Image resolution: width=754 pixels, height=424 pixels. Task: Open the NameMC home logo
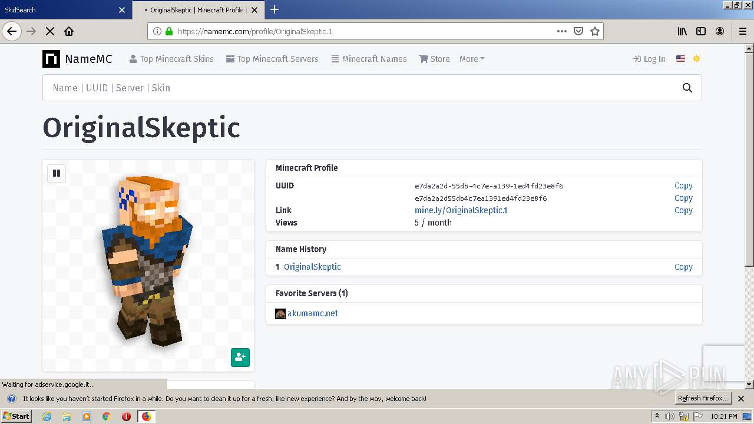pos(77,59)
